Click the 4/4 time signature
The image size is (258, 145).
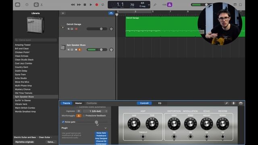coord(142,3)
